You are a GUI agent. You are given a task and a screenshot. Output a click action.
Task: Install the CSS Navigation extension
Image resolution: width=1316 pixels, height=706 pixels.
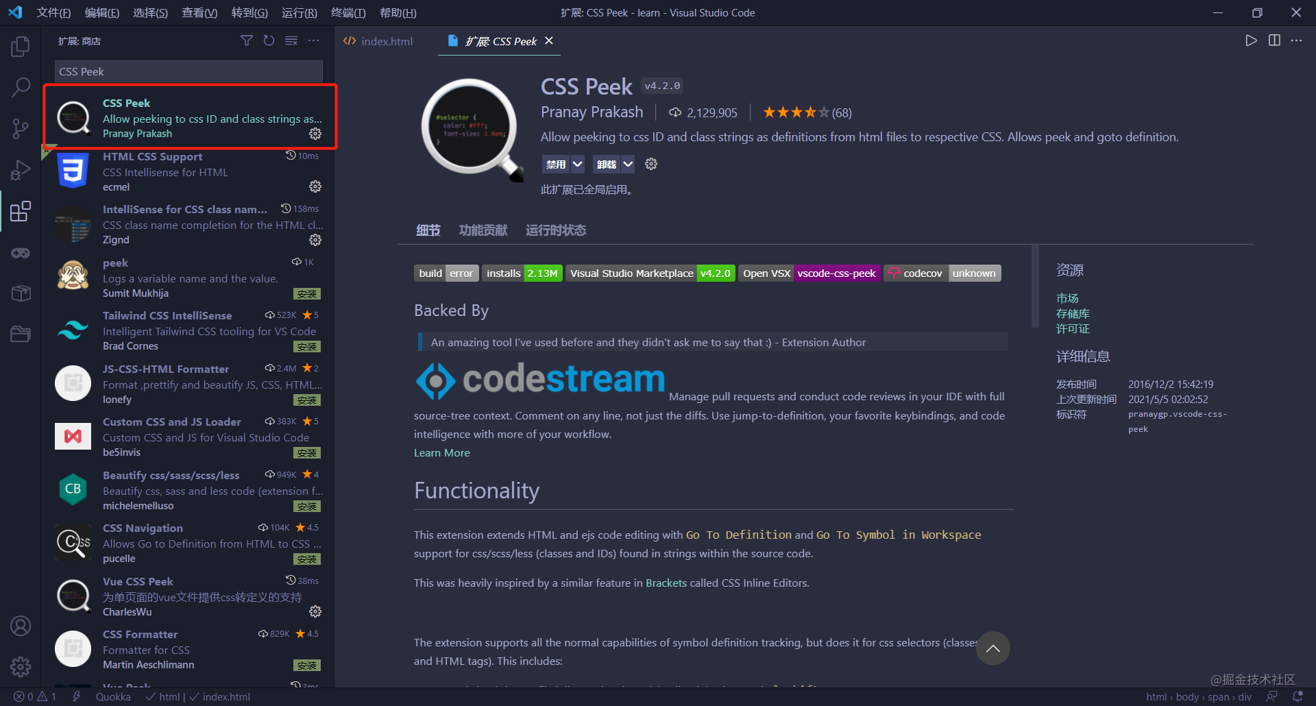[x=307, y=559]
